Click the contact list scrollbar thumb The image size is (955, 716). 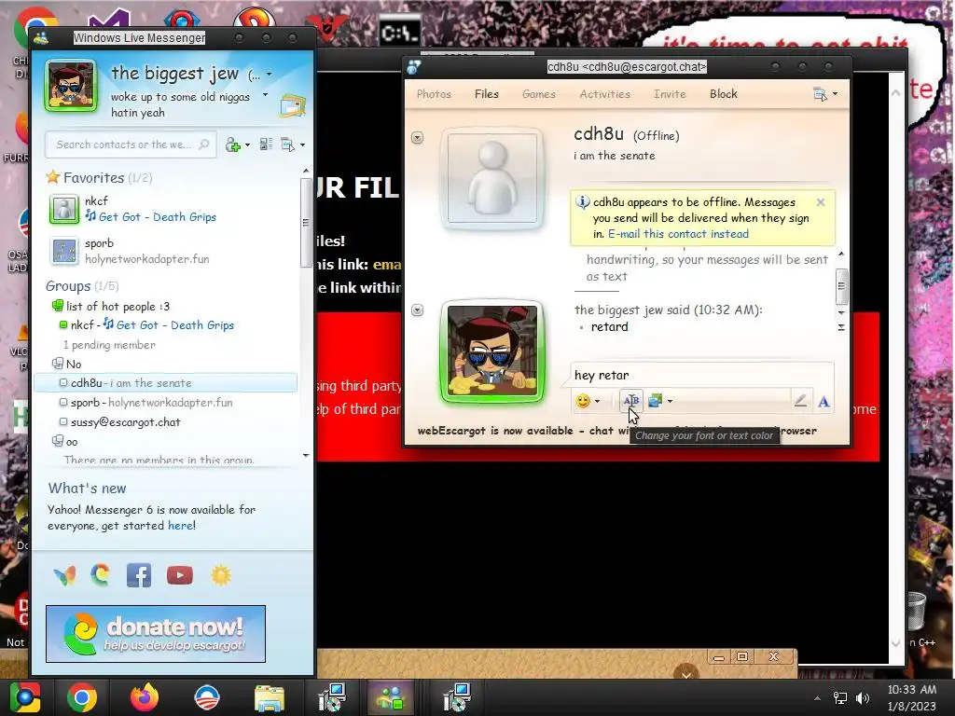(x=306, y=222)
